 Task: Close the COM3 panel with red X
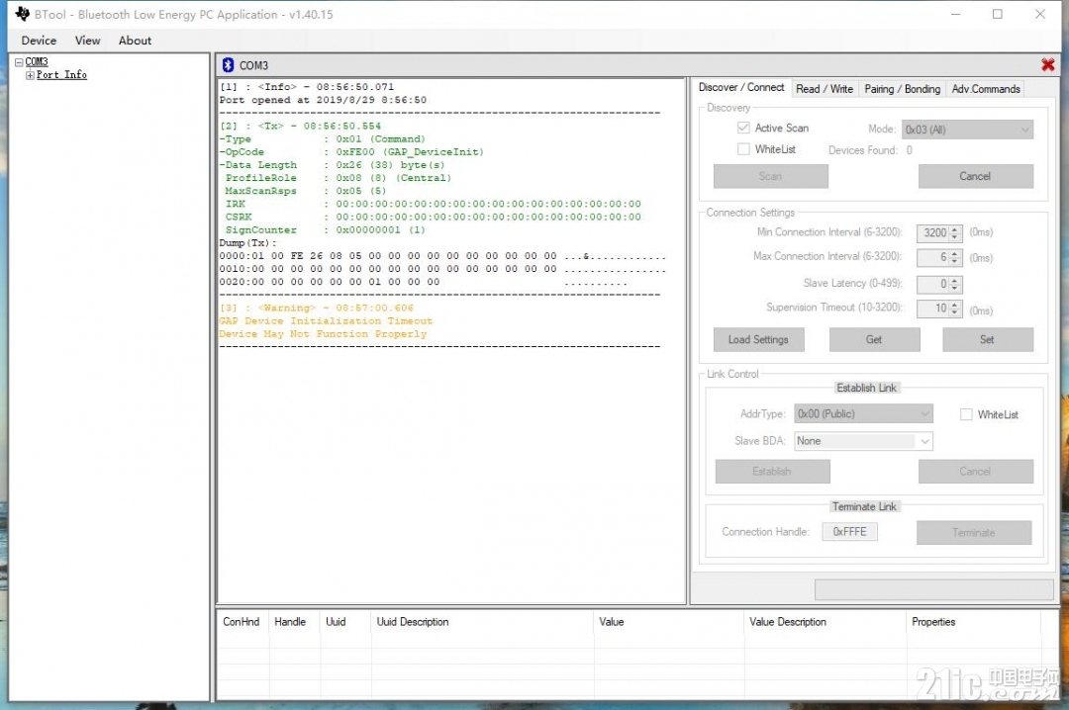point(1048,64)
